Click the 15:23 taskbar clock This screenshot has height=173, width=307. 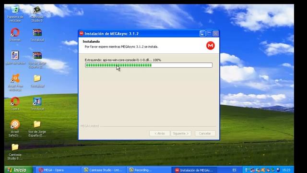point(286,170)
